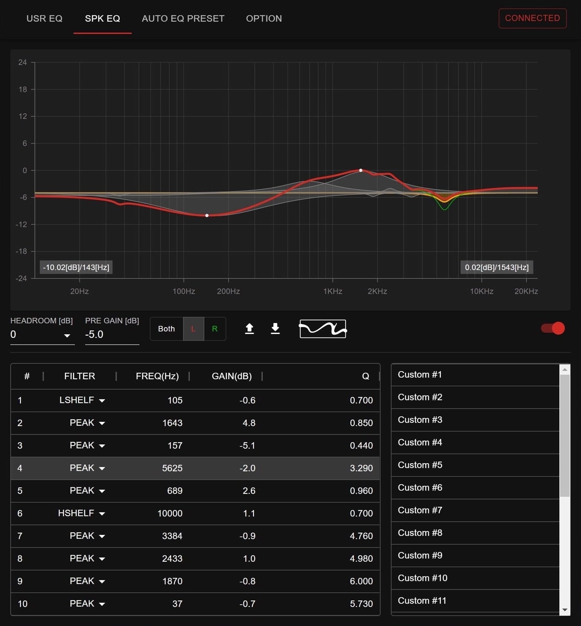
Task: Select the Custom #11 preset
Action: coord(475,601)
